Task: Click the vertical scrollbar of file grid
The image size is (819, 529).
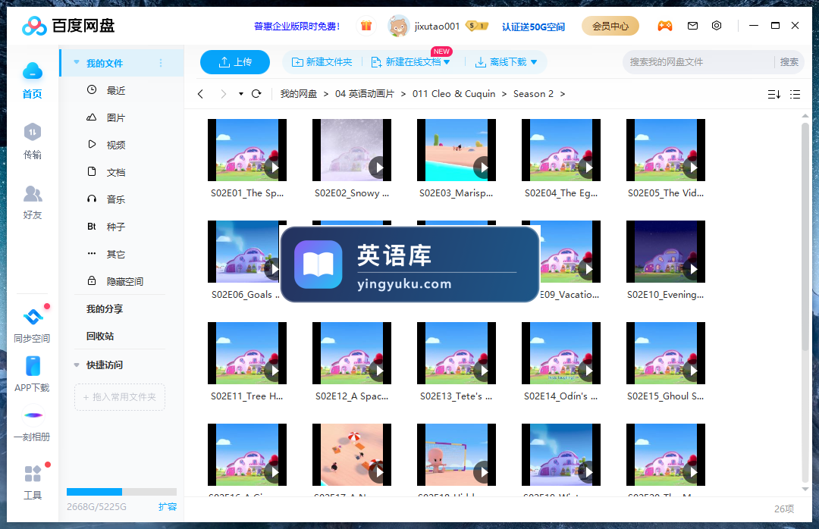Action: 805,238
